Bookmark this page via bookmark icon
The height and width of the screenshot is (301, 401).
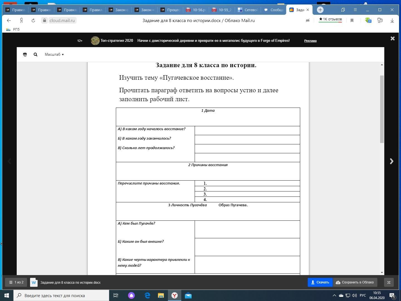pyautogui.click(x=352, y=21)
